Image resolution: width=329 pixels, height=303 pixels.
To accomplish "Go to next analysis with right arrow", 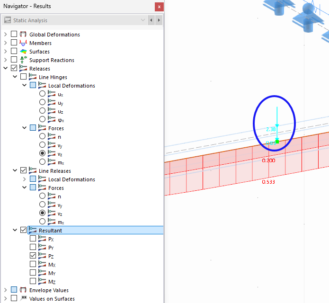I will pyautogui.click(x=159, y=20).
